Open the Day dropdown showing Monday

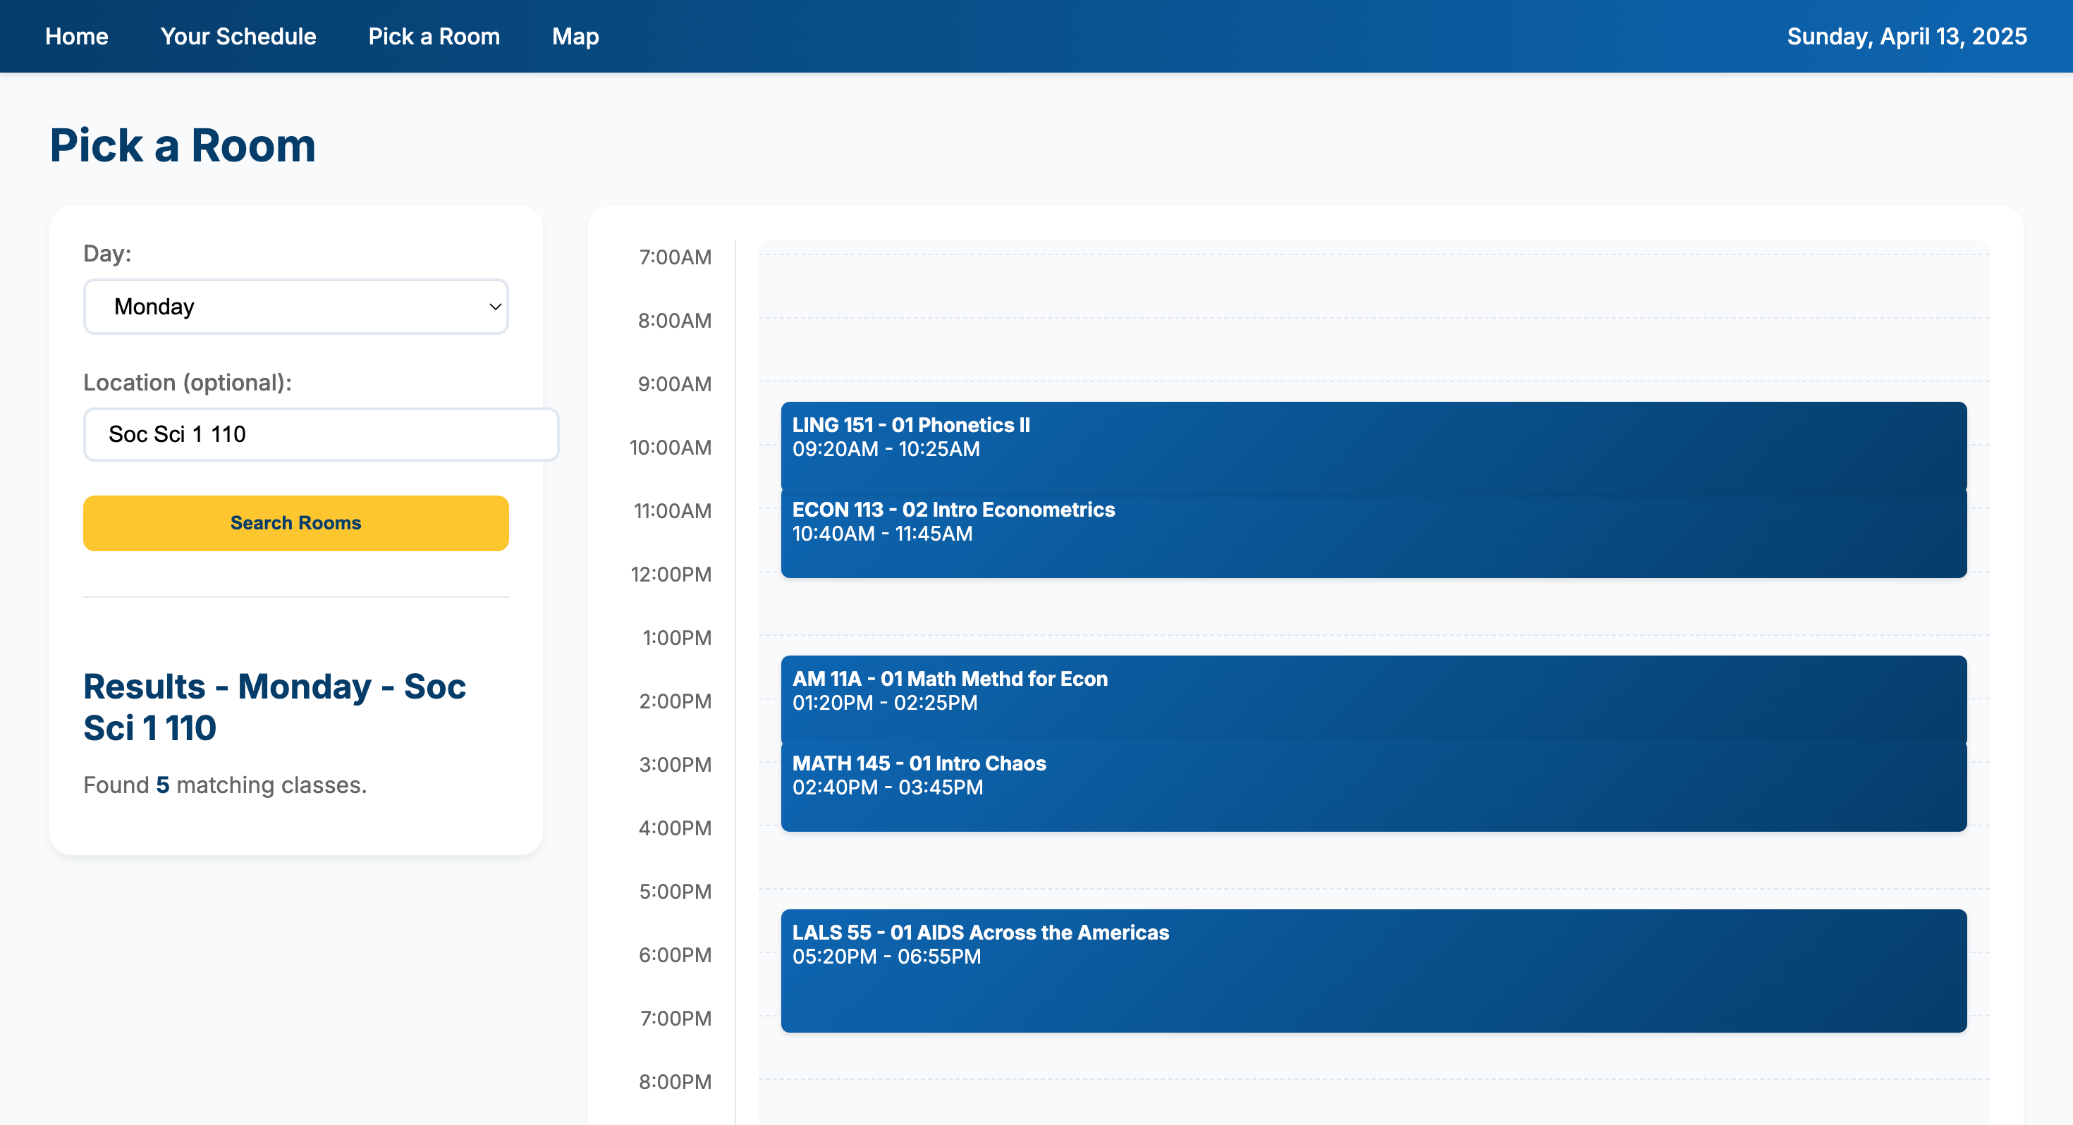295,307
